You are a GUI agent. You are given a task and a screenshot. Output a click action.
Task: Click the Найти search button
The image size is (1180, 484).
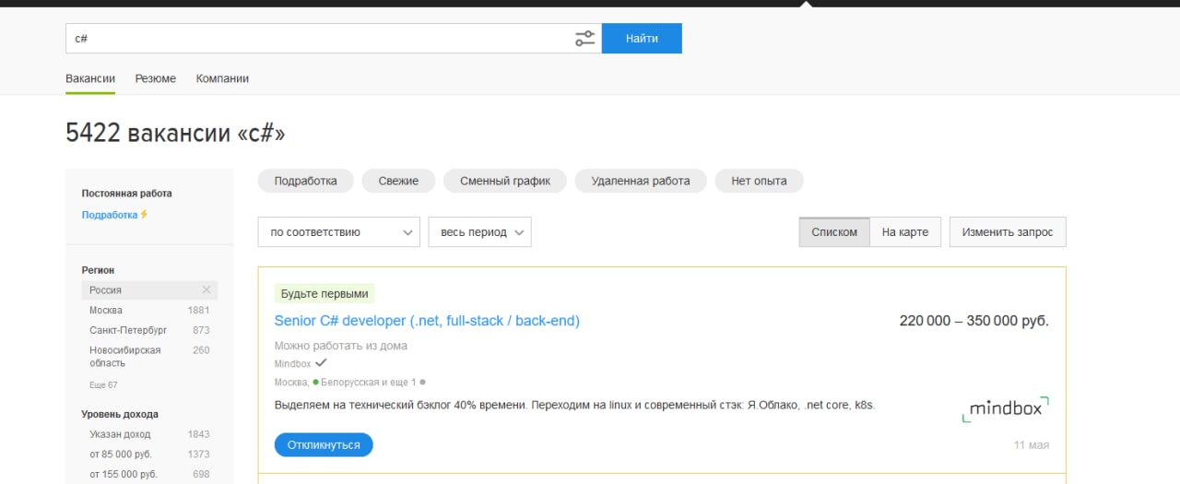(x=642, y=39)
